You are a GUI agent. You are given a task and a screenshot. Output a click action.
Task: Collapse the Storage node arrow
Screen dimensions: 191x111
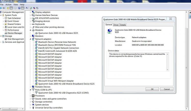(x=1, y=36)
